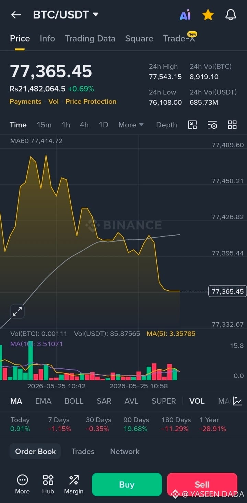Select the 1h chart interval
Image resolution: width=247 pixels, height=503 pixels.
point(66,125)
